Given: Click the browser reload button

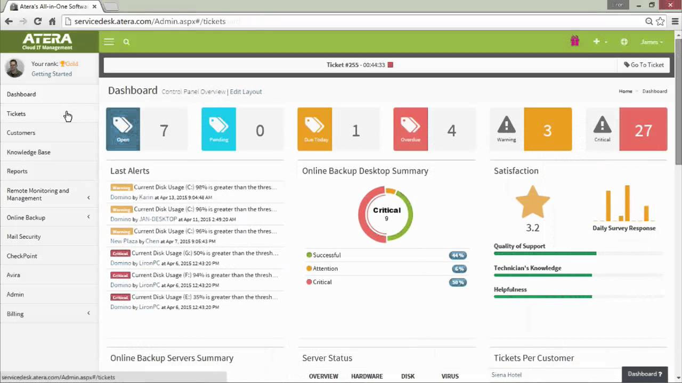Looking at the screenshot, I should [x=37, y=21].
